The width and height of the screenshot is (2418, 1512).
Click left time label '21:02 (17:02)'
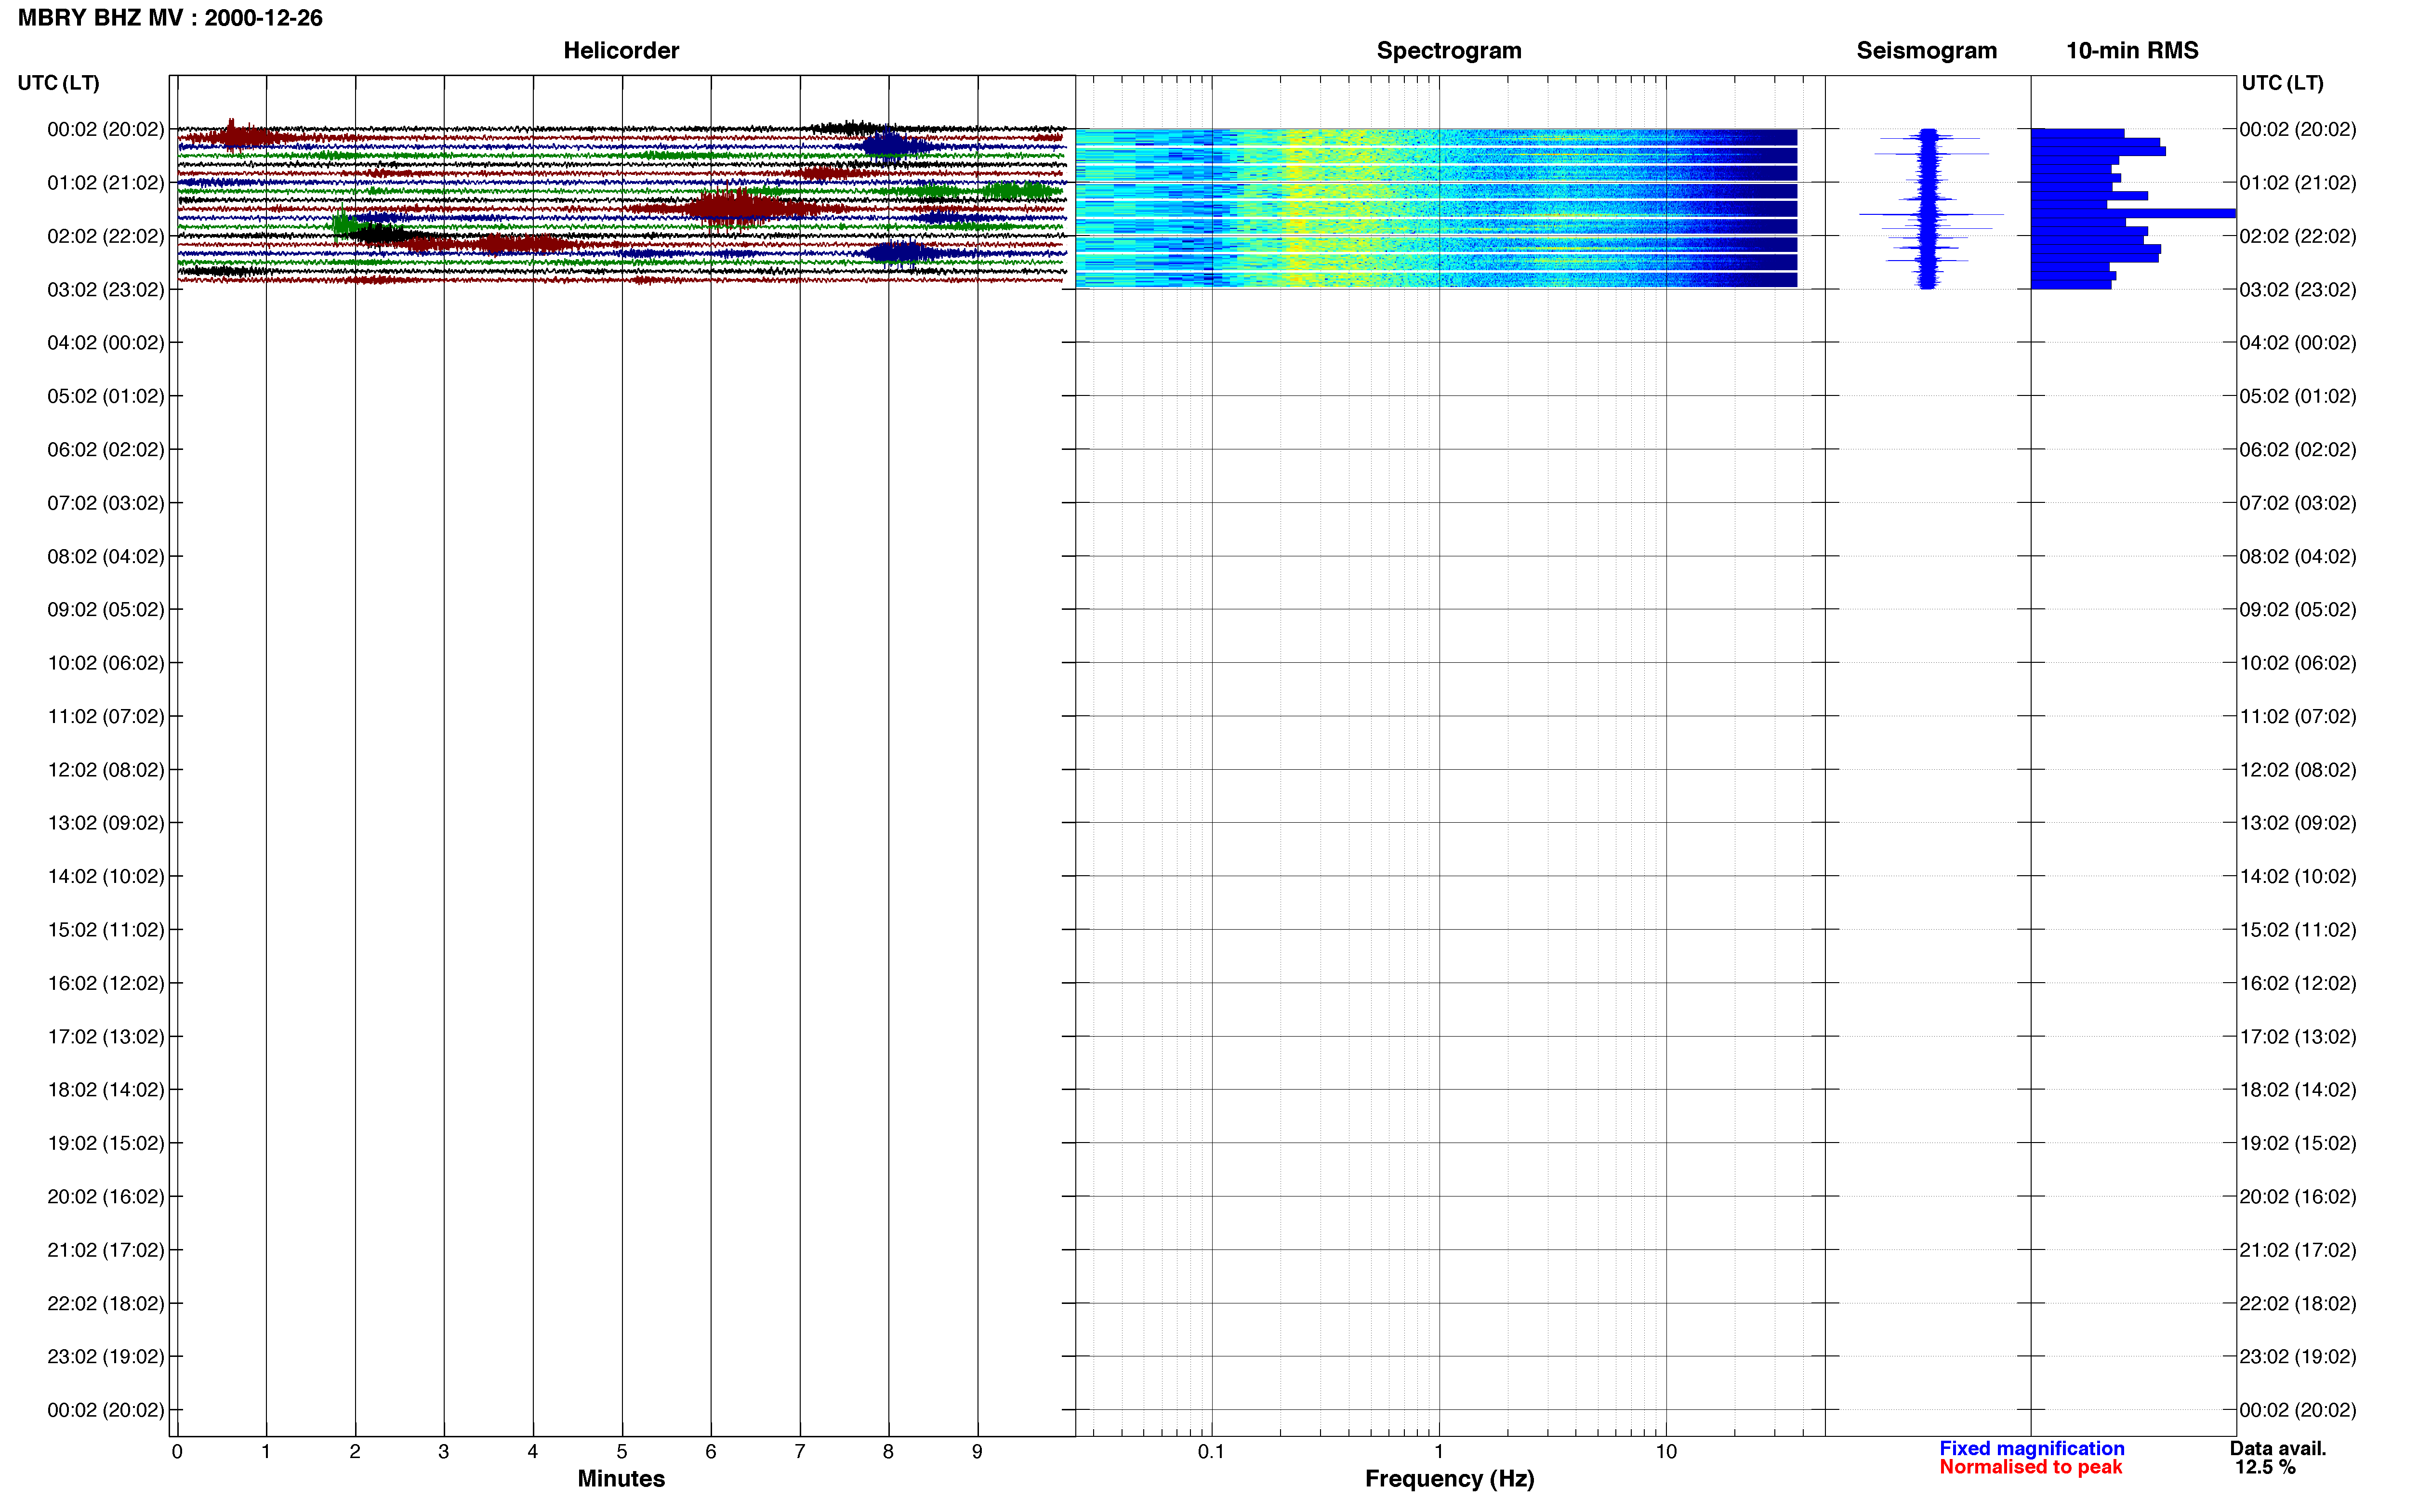point(106,1250)
